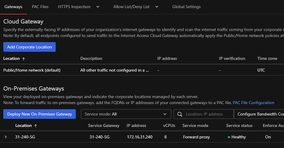Click Deploy New On-Premises Gateway button
The image size is (284, 148).
coord(39,114)
